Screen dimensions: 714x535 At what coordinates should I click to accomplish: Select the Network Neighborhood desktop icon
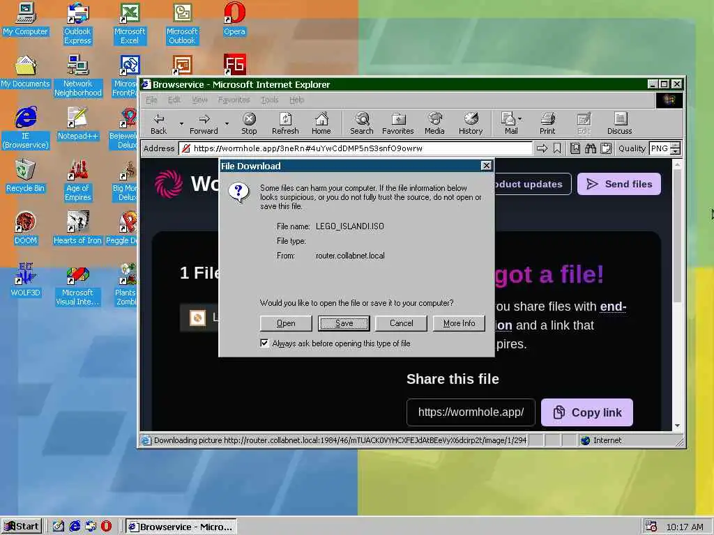(77, 76)
